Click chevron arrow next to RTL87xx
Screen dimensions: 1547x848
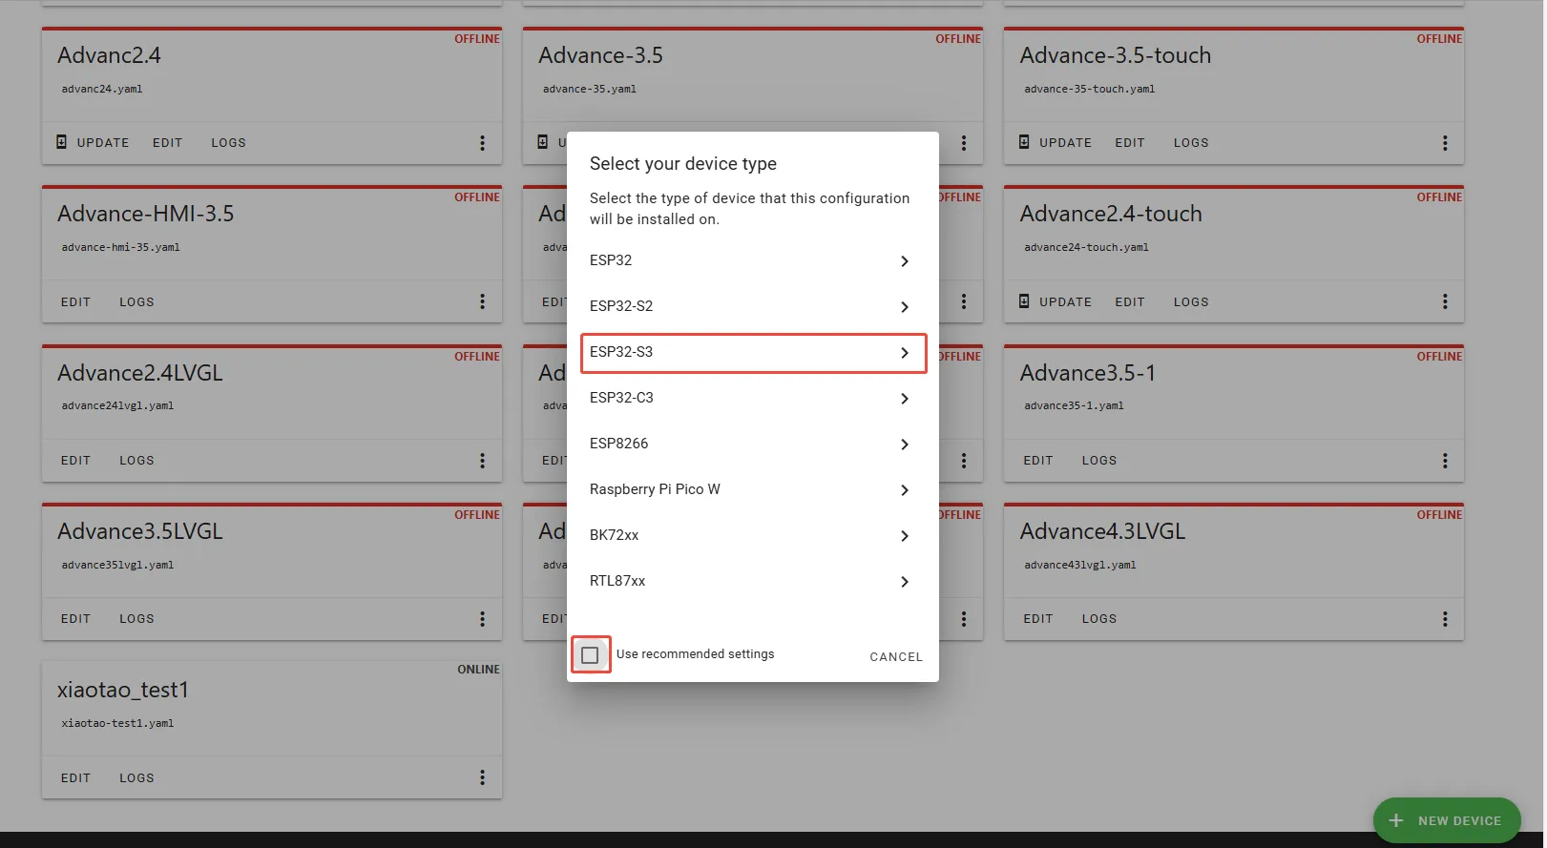[x=905, y=582]
